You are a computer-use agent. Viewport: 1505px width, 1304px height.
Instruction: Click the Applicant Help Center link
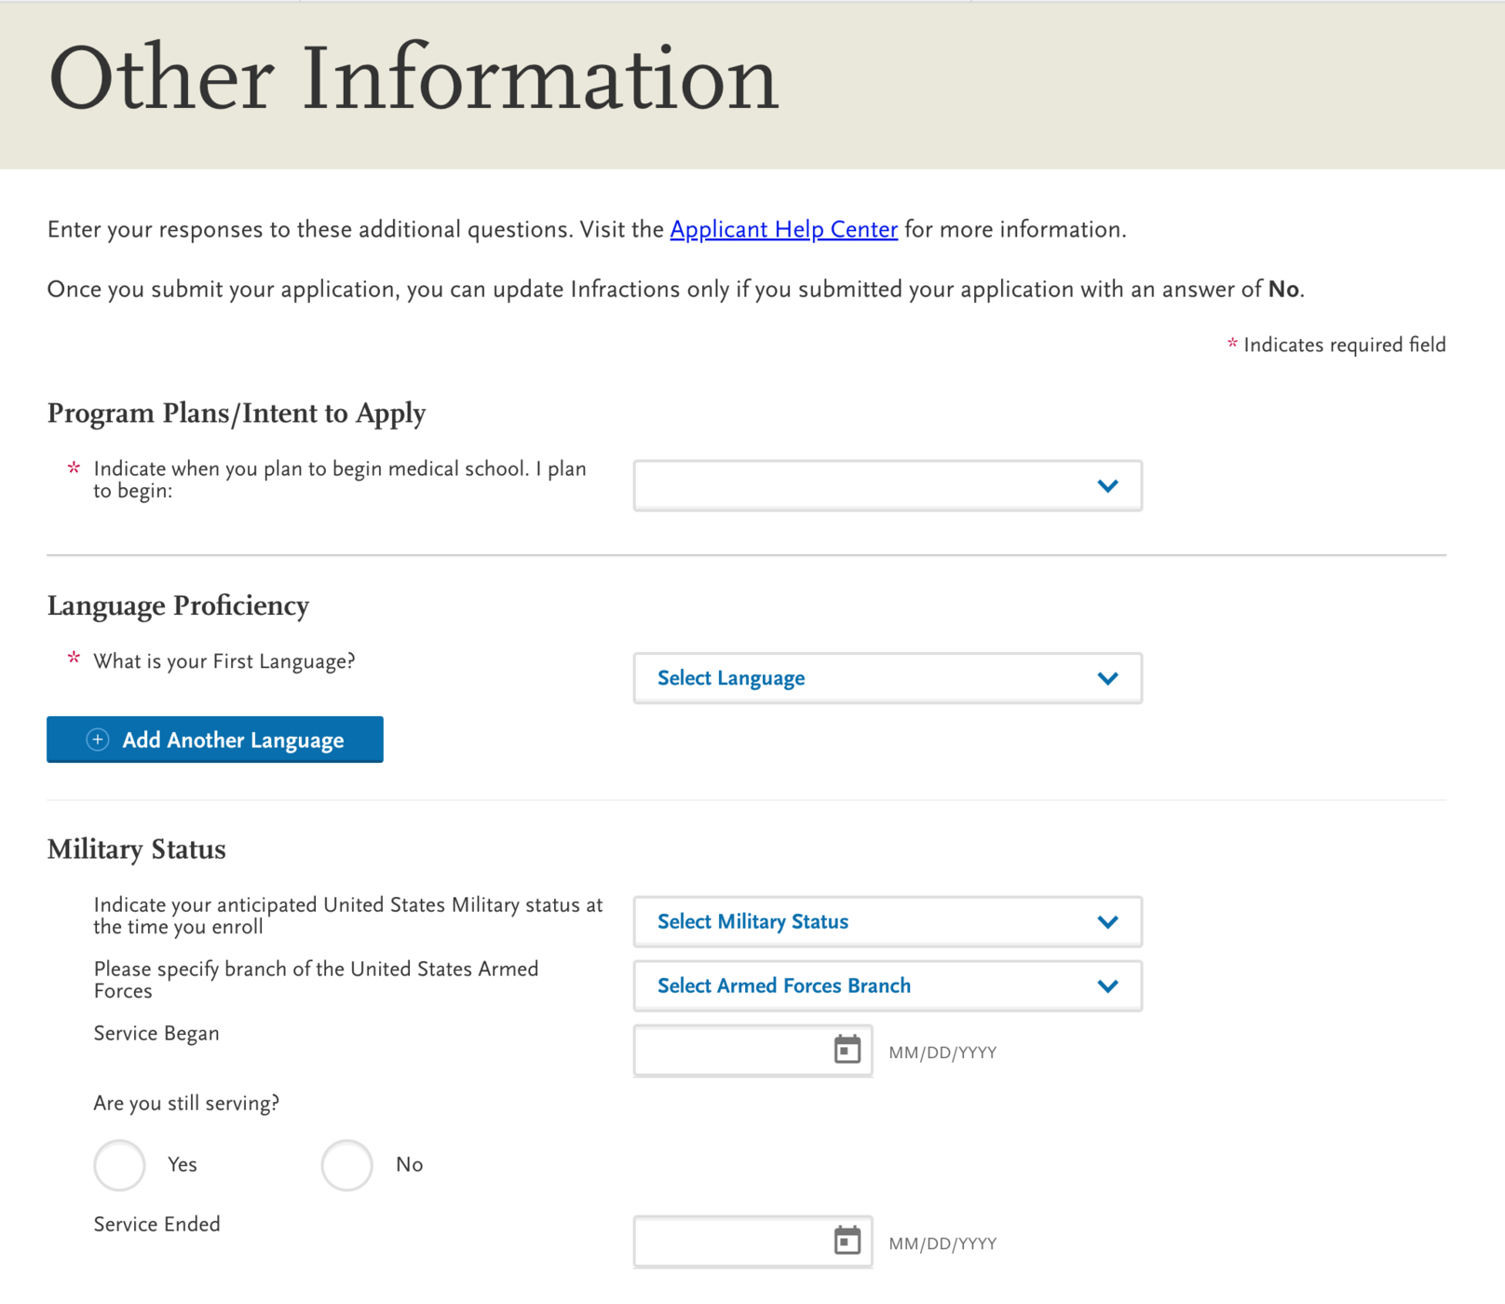(782, 229)
